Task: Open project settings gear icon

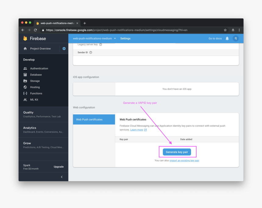Action: [x=64, y=49]
